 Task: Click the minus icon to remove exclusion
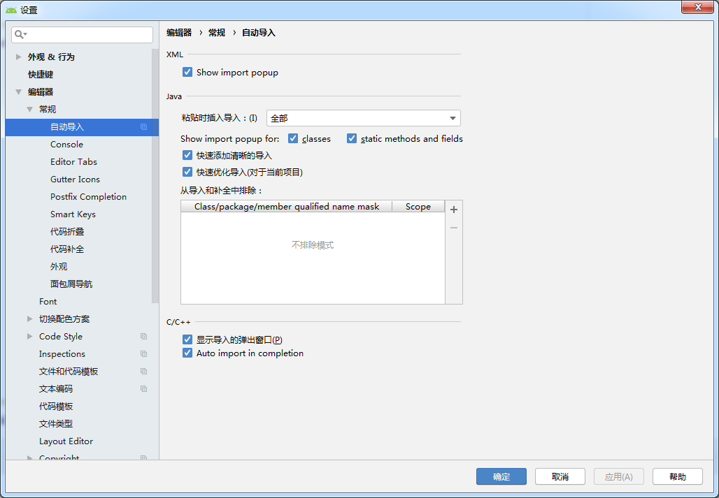tap(454, 228)
